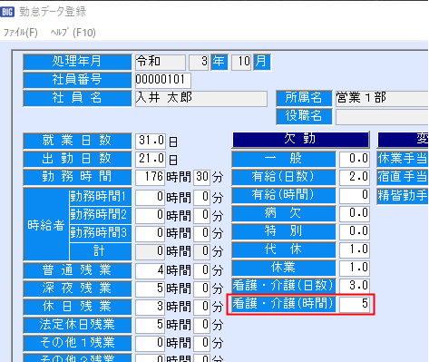429x362 pixels.
Task: Click the 代休 value 1.0
Action: (355, 249)
